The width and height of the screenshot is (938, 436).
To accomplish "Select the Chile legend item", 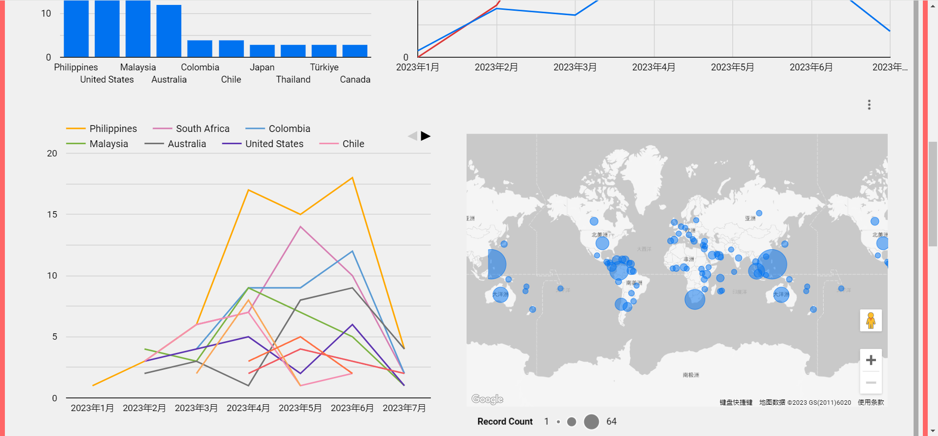I will [x=353, y=144].
